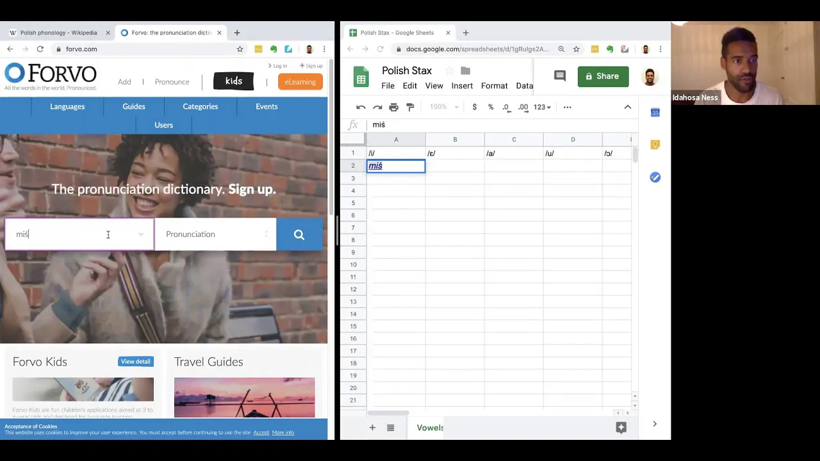Open Forvo Categories section
The width and height of the screenshot is (820, 461).
coord(201,106)
